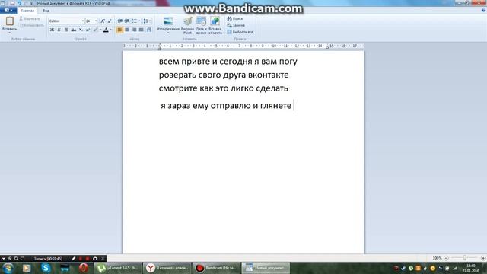Insert picture with Изображение icon
This screenshot has width=487, height=274.
point(168,22)
